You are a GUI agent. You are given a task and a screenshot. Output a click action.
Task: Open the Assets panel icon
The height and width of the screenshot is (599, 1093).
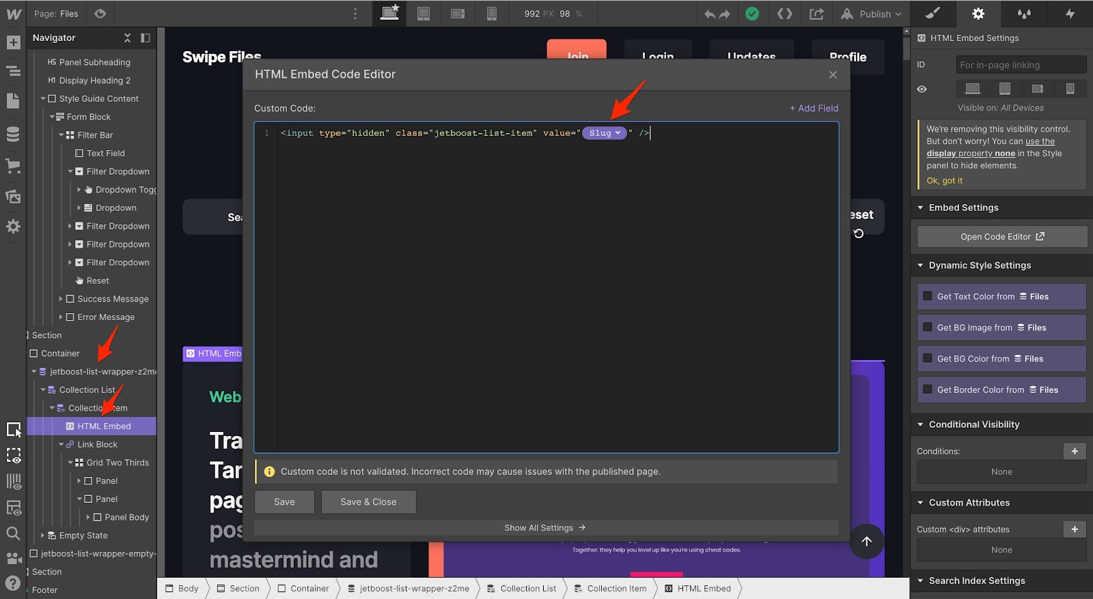(13, 196)
